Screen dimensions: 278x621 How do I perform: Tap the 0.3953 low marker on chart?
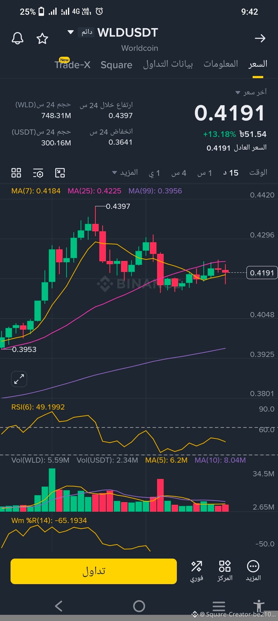click(x=24, y=349)
